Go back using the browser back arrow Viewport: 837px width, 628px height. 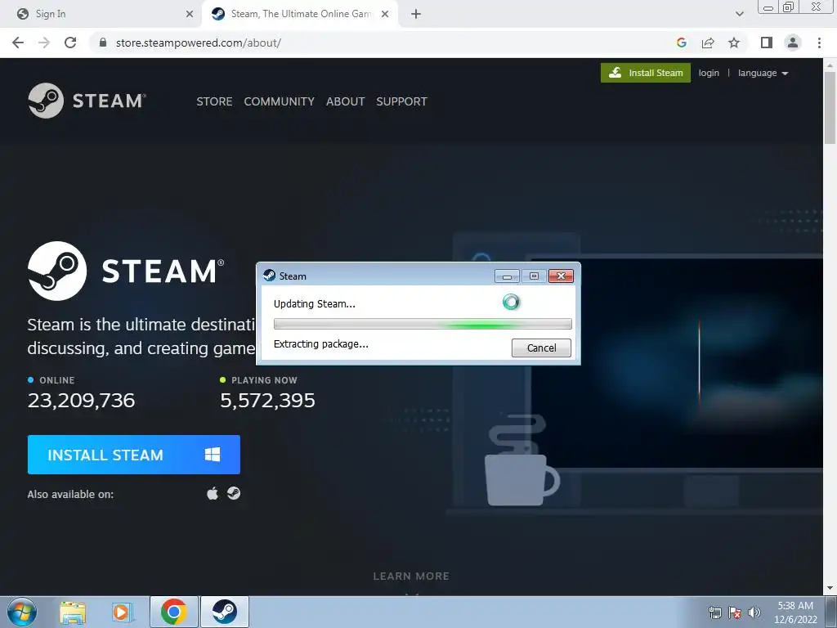point(18,43)
